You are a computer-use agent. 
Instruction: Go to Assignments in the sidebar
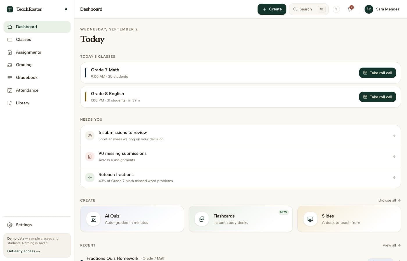click(37, 52)
